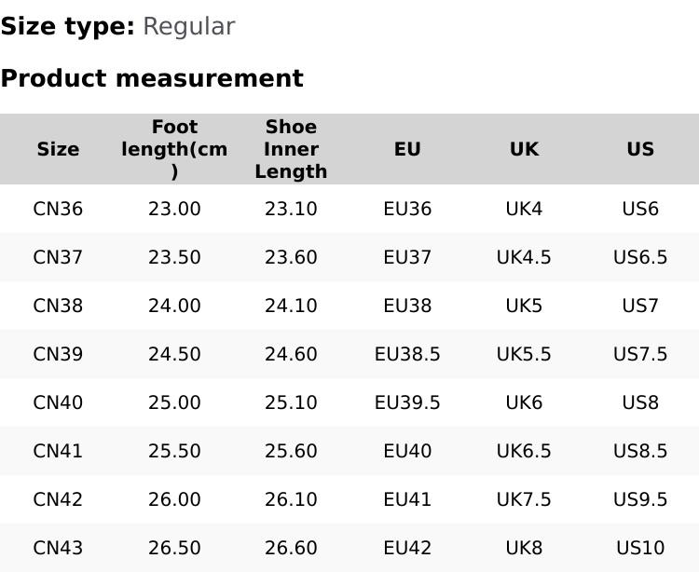The image size is (699, 572).
Task: Select the CN36 size cell
Action: click(58, 209)
